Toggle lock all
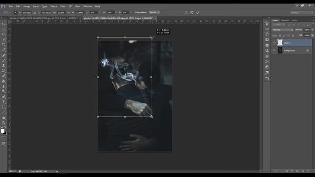 pos(293,36)
